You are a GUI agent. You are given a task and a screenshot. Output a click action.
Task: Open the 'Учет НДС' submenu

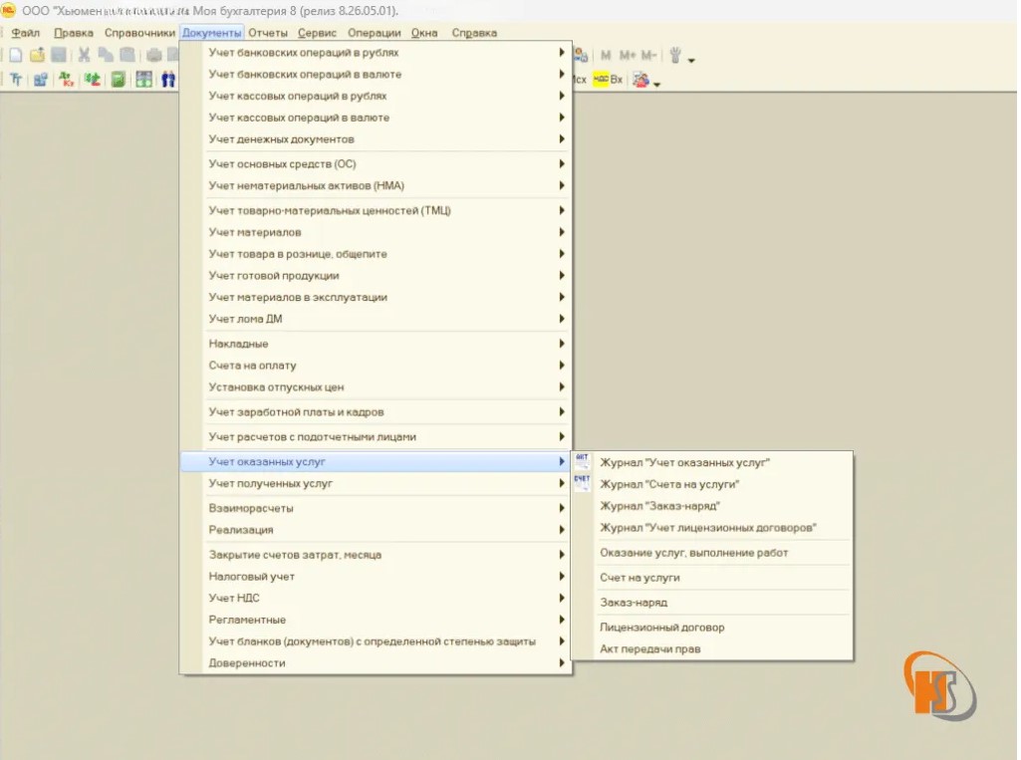376,598
